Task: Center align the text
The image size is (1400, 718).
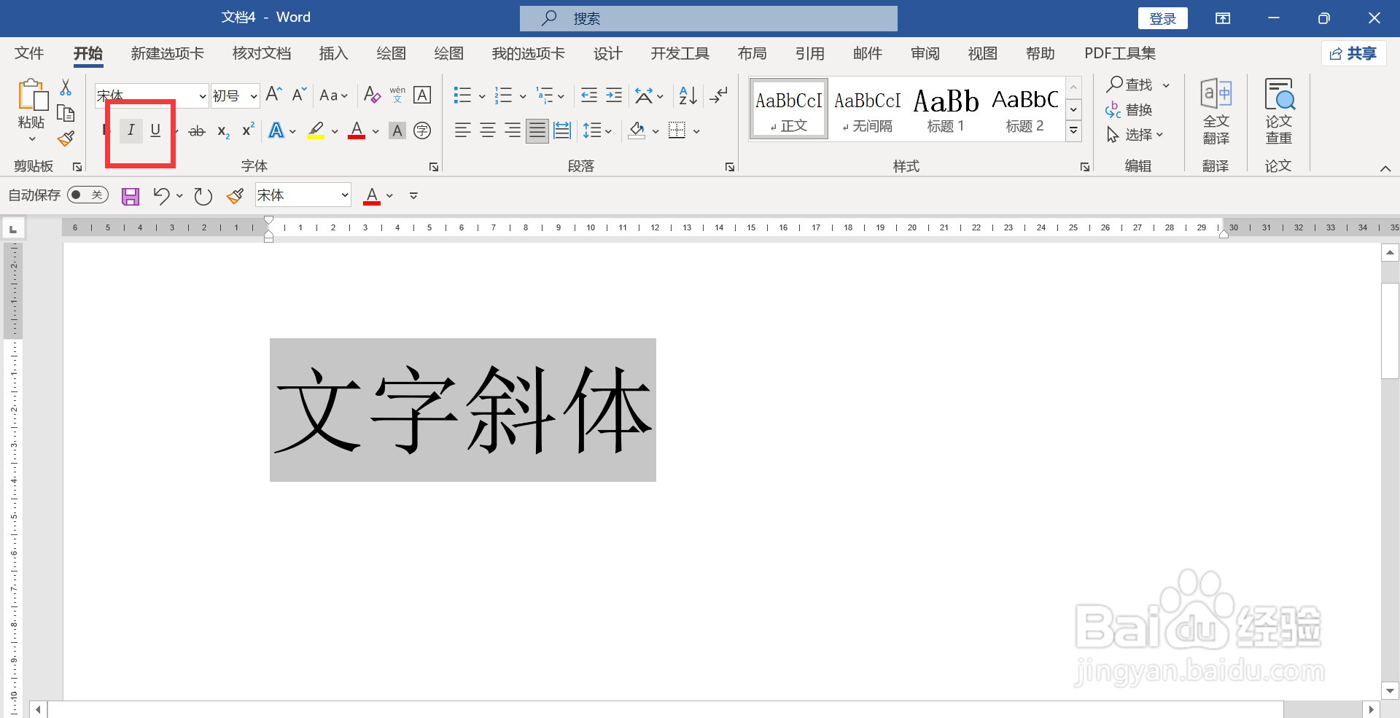Action: click(488, 130)
